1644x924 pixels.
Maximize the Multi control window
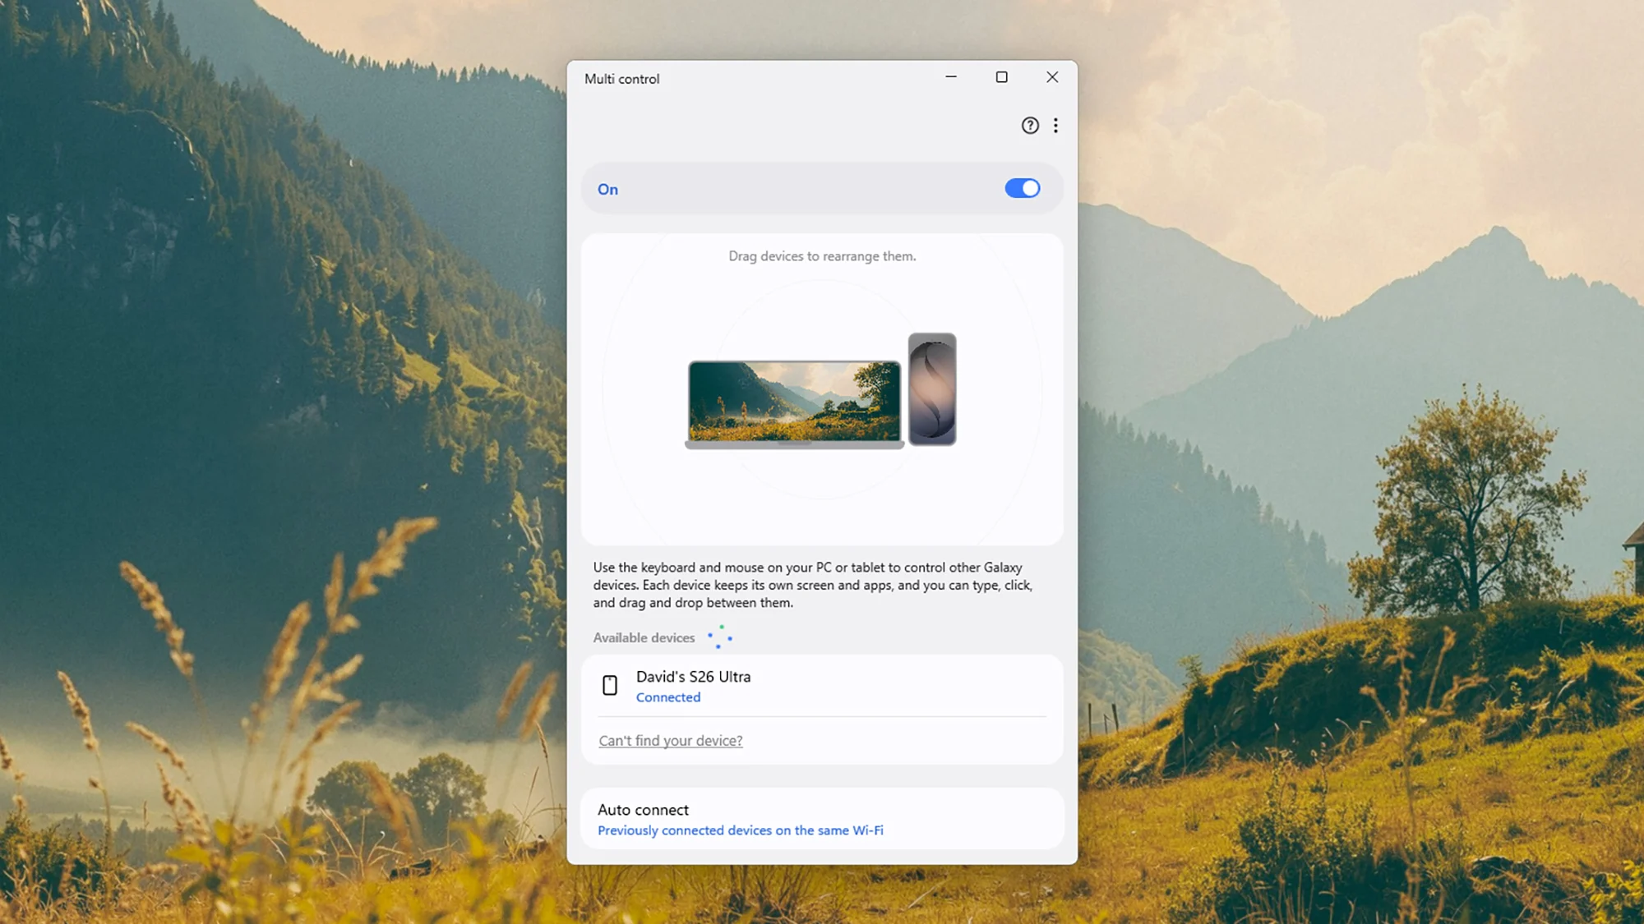click(x=1001, y=77)
